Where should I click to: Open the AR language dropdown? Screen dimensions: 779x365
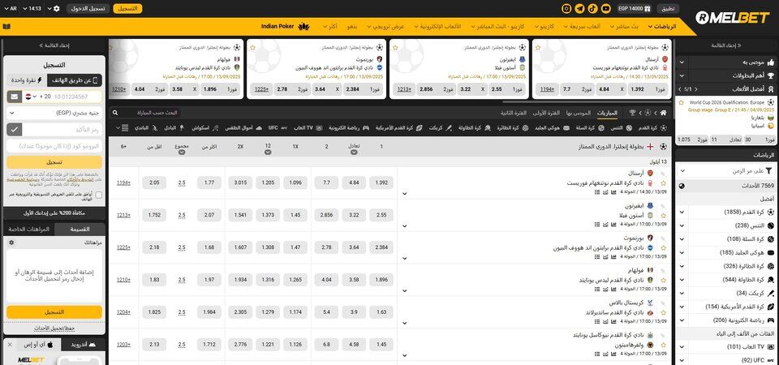(10, 8)
